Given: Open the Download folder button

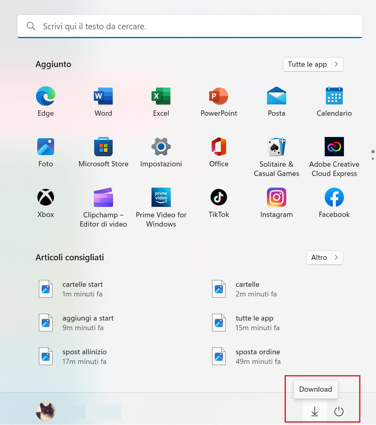Looking at the screenshot, I should [315, 411].
